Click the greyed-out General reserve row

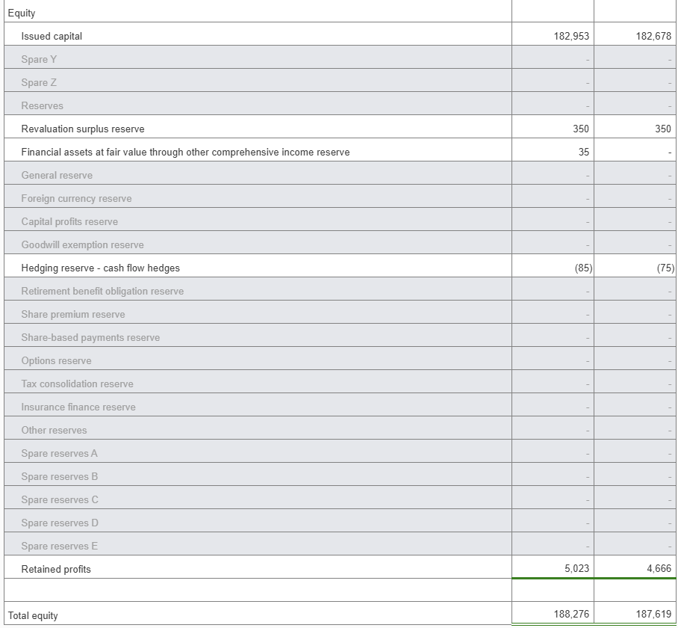tap(57, 175)
